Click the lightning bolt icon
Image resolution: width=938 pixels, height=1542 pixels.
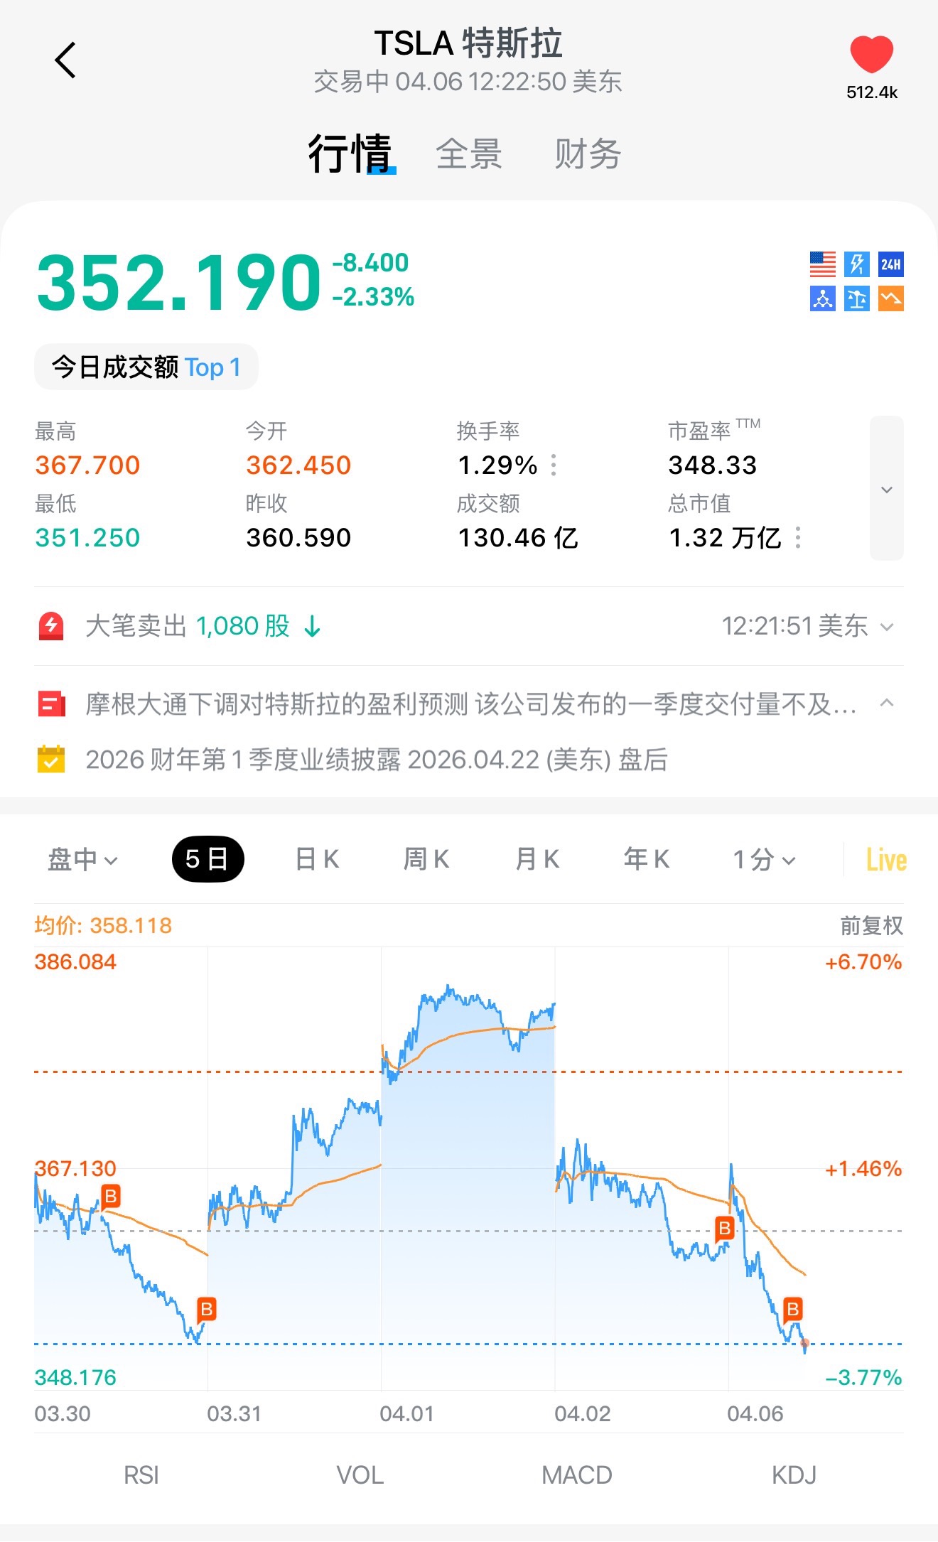click(857, 264)
